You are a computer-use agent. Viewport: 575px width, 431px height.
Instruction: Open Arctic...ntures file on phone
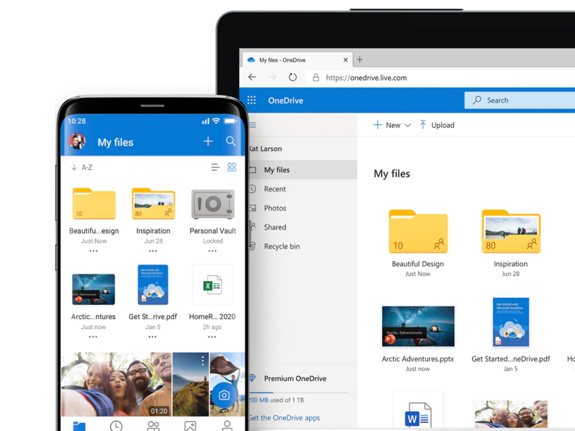[x=93, y=289]
